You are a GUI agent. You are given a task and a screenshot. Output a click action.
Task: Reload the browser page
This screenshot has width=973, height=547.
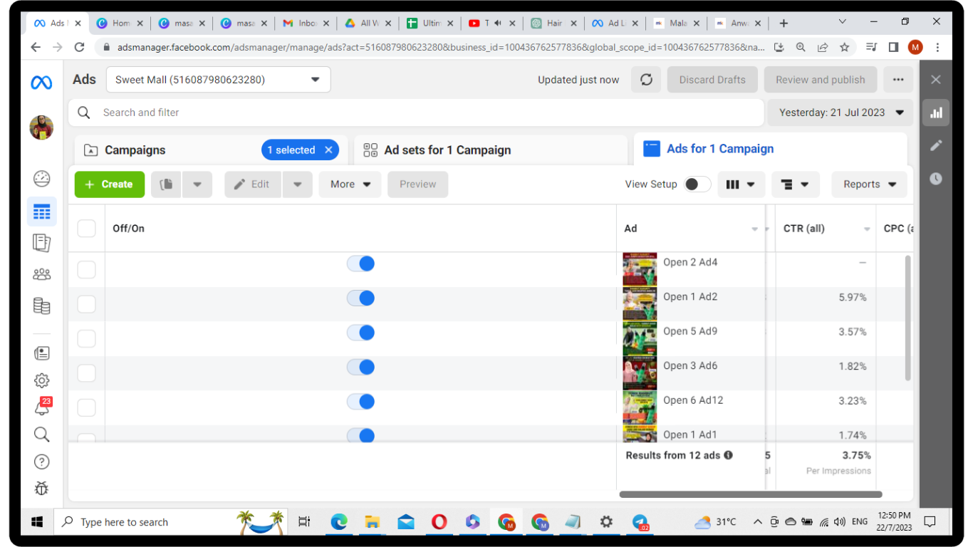click(x=80, y=47)
